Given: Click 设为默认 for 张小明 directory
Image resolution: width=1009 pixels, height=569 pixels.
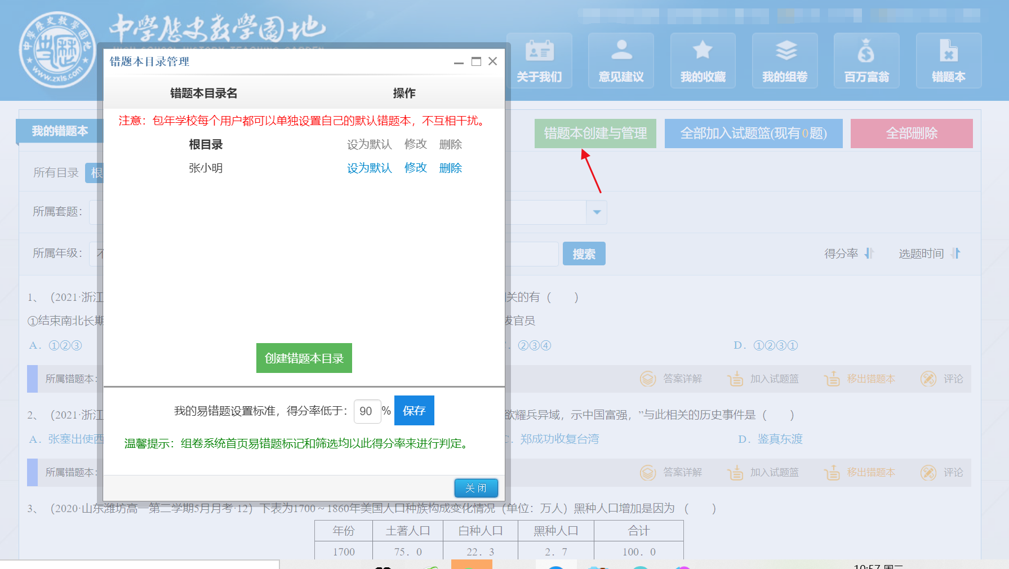Looking at the screenshot, I should coord(369,168).
